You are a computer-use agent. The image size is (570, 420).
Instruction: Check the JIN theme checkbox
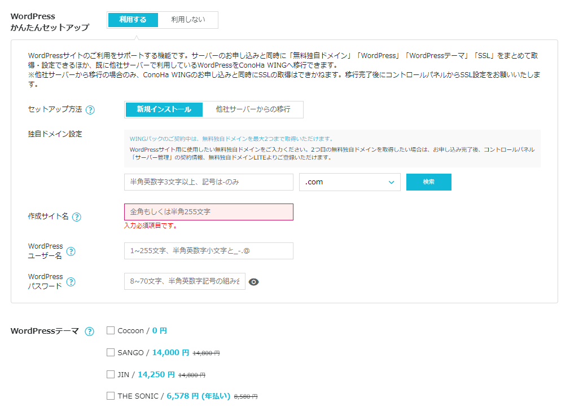[x=111, y=374]
